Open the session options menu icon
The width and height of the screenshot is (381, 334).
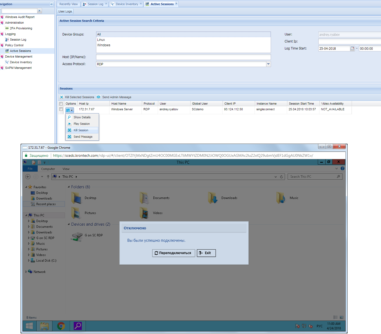click(x=69, y=110)
